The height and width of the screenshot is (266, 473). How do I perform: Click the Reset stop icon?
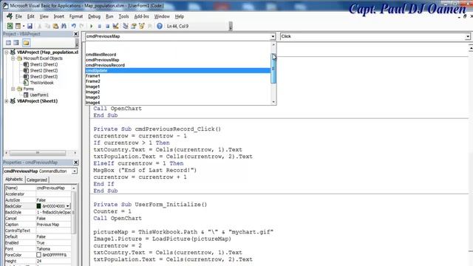click(107, 27)
